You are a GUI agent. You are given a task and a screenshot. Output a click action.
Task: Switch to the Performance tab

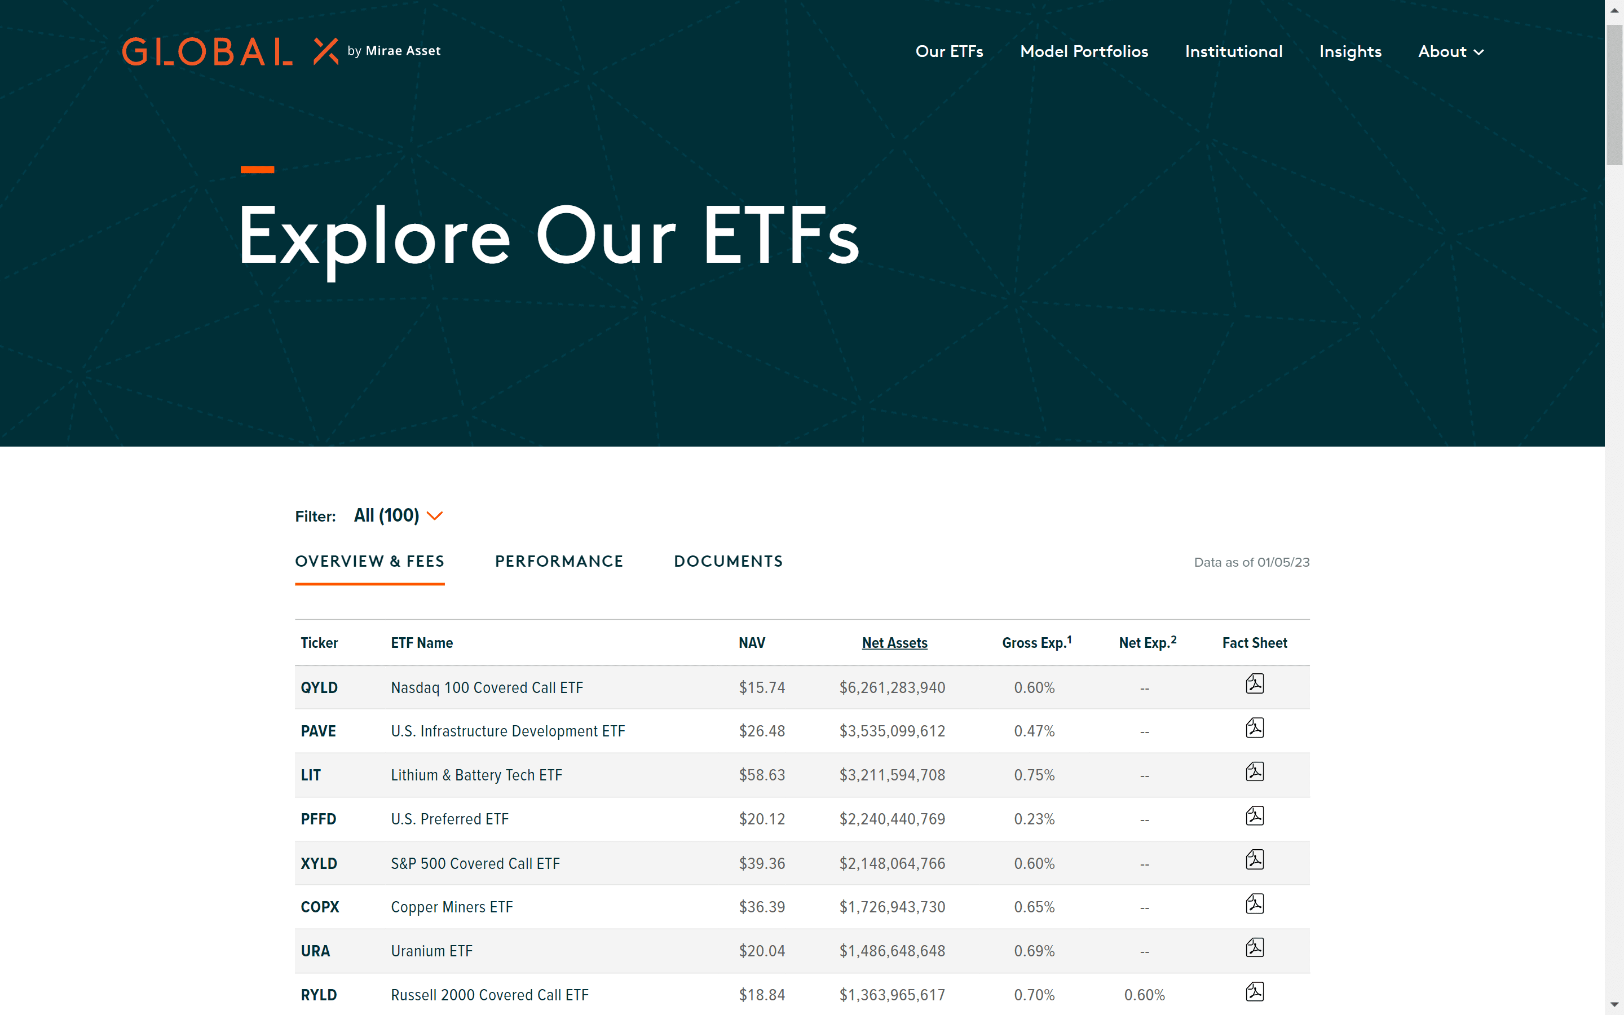click(x=559, y=561)
